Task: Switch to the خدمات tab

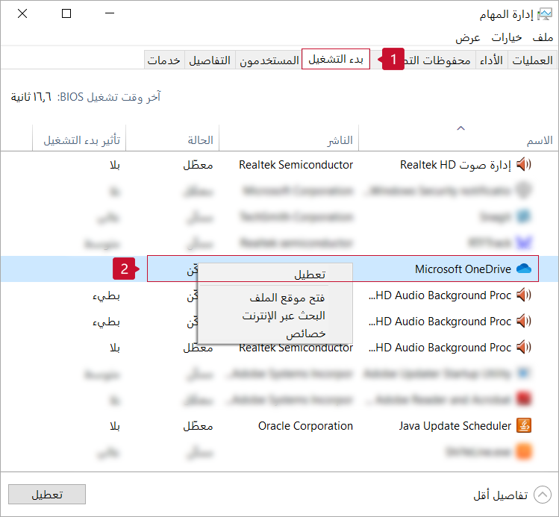Action: pyautogui.click(x=164, y=60)
